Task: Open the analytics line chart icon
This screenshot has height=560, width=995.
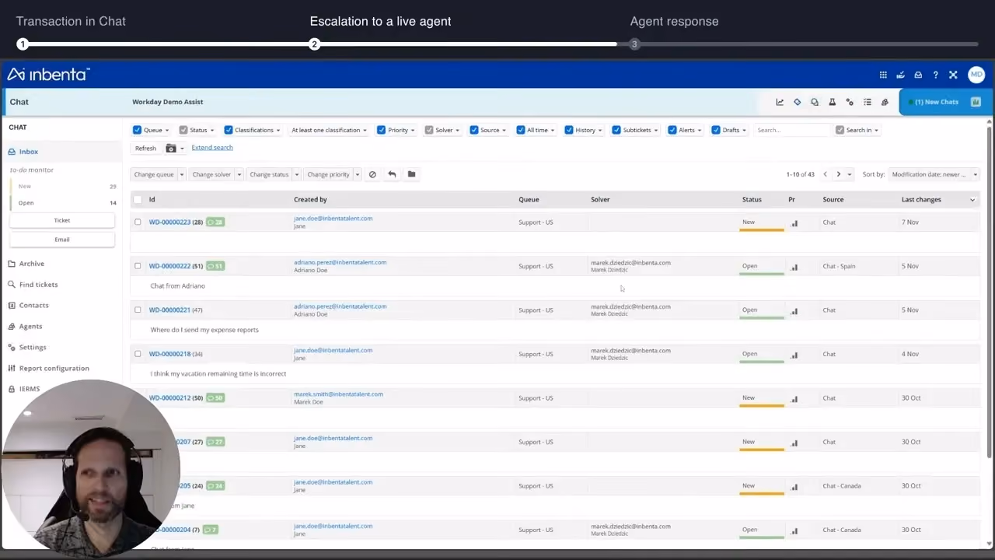Action: pos(780,102)
